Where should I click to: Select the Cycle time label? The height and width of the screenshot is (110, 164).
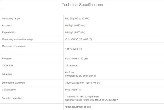click(7, 65)
